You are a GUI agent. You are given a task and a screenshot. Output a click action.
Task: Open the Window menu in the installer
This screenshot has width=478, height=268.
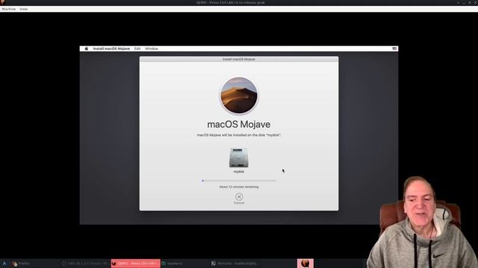152,48
